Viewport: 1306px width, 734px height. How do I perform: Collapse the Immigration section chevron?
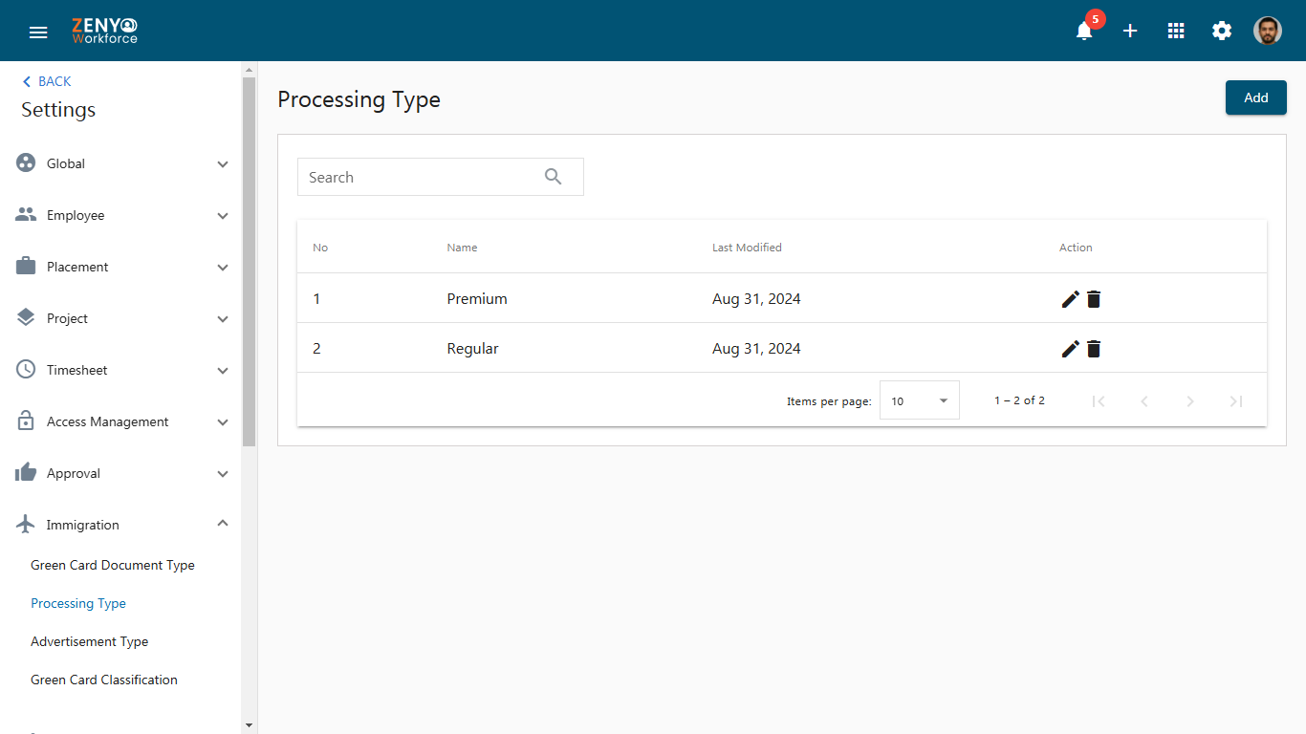pyautogui.click(x=223, y=524)
